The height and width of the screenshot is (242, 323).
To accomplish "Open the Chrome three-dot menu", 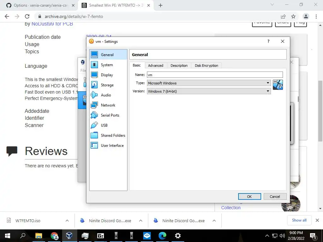I will 316,16.
